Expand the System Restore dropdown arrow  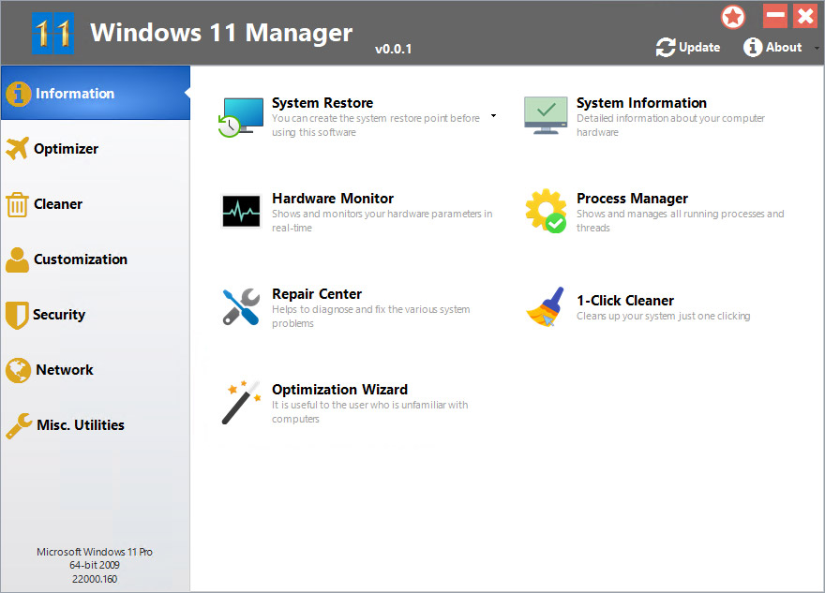coord(493,115)
